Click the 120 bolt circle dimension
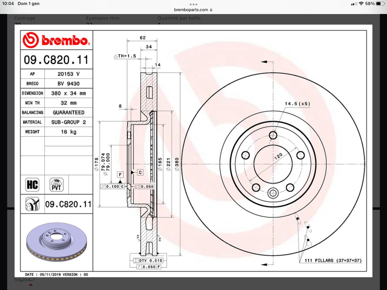The width and height of the screenshot is (387, 290). point(278,156)
